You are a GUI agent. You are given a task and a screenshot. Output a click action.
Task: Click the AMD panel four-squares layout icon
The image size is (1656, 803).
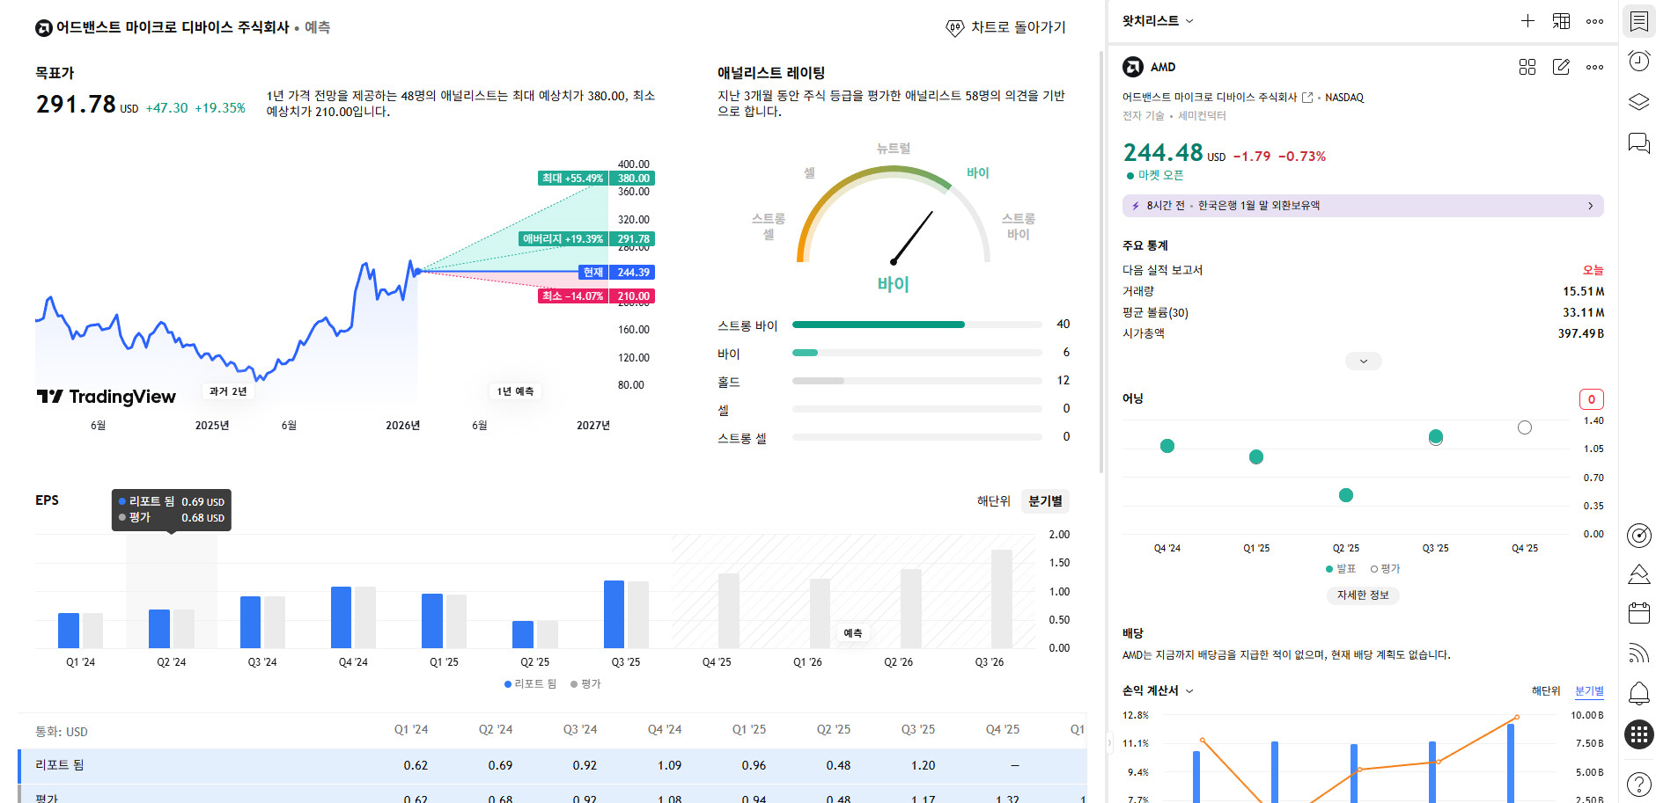coord(1527,67)
